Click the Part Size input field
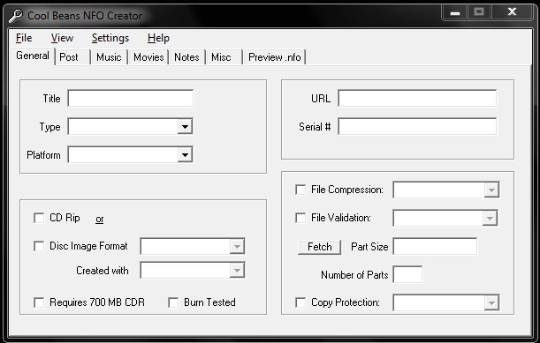The height and width of the screenshot is (343, 540). pyautogui.click(x=436, y=246)
